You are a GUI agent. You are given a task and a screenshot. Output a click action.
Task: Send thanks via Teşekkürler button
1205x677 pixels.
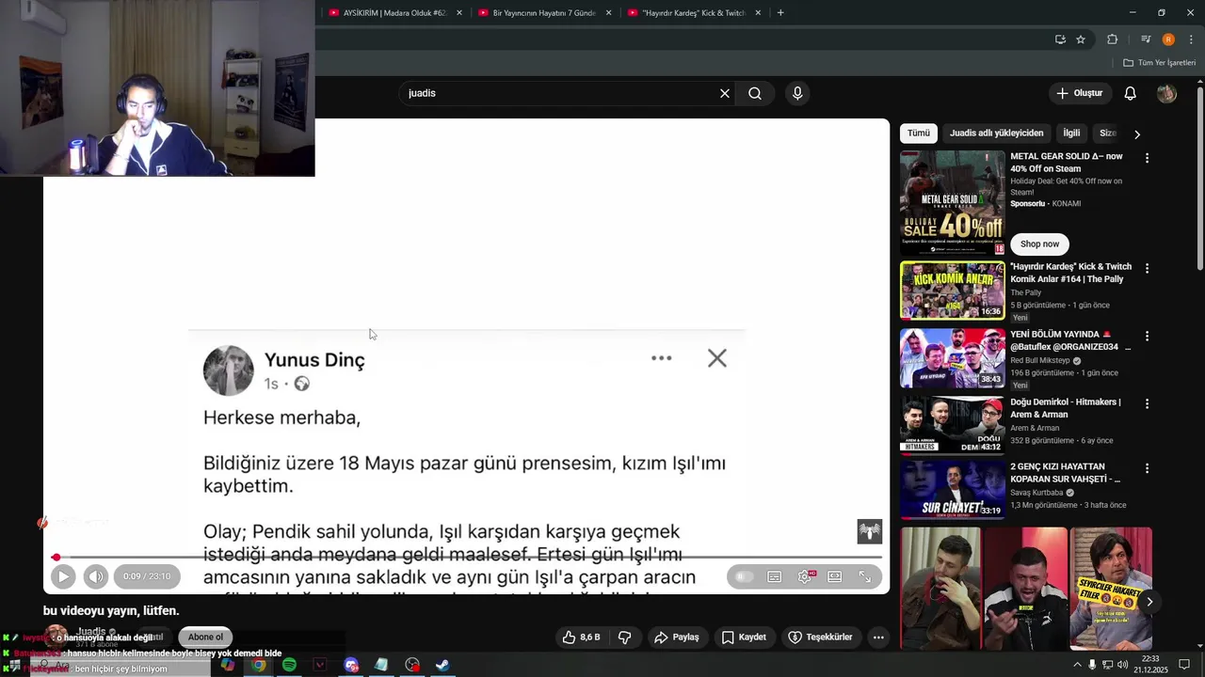[820, 638]
